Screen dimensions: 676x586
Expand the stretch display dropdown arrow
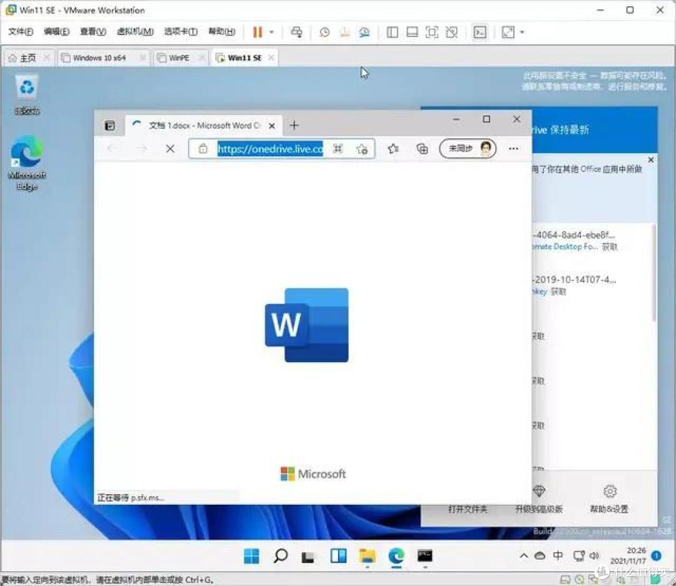pos(522,33)
